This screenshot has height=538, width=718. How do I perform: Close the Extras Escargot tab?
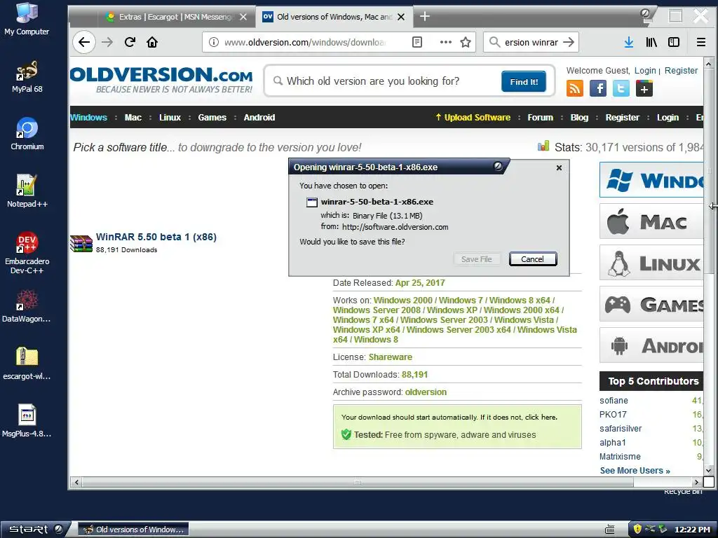pyautogui.click(x=243, y=17)
